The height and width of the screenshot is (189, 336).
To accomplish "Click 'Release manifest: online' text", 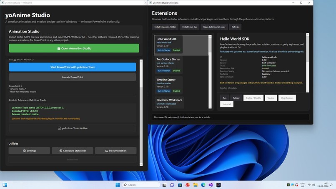I will pyautogui.click(x=25, y=114).
